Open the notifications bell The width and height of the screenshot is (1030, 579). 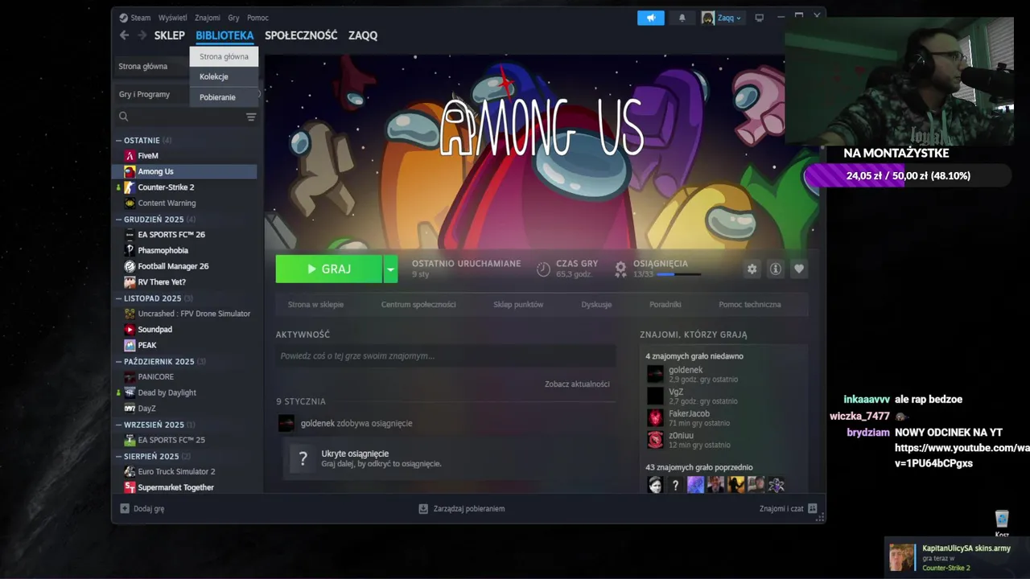(682, 18)
